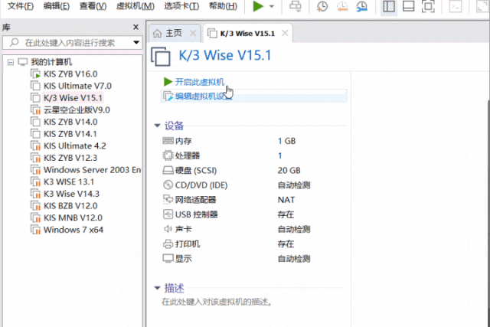Click the USB 控制器 device row
The width and height of the screenshot is (490, 327).
(253, 214)
